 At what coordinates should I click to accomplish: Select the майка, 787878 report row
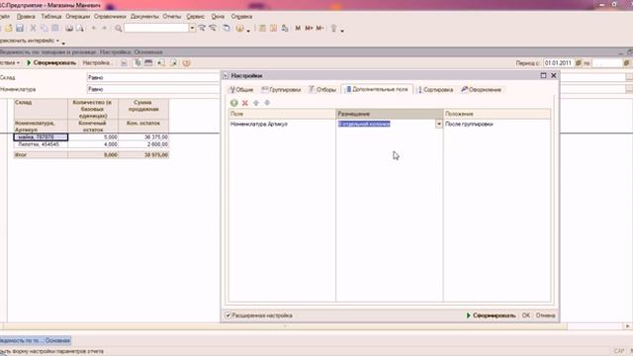click(x=41, y=137)
